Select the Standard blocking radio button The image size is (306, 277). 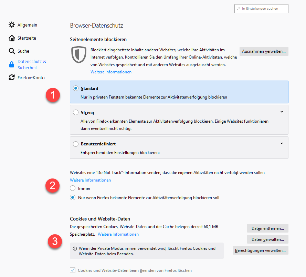click(x=76, y=88)
